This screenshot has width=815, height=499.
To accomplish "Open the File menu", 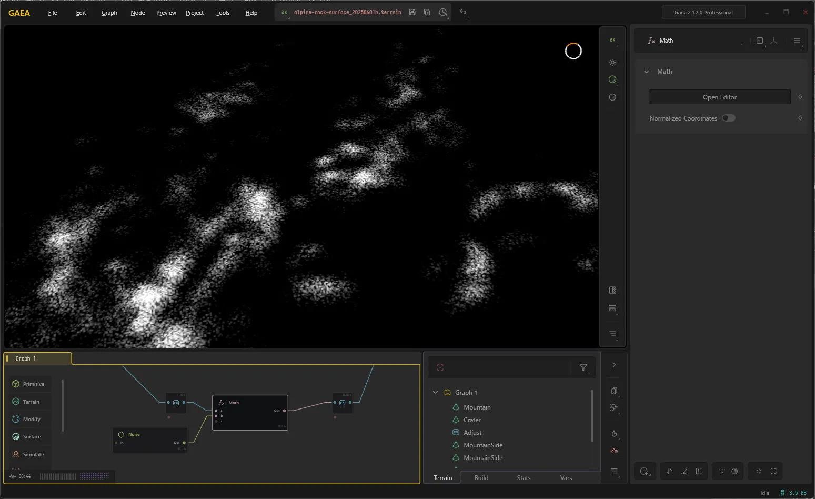I will [x=53, y=13].
